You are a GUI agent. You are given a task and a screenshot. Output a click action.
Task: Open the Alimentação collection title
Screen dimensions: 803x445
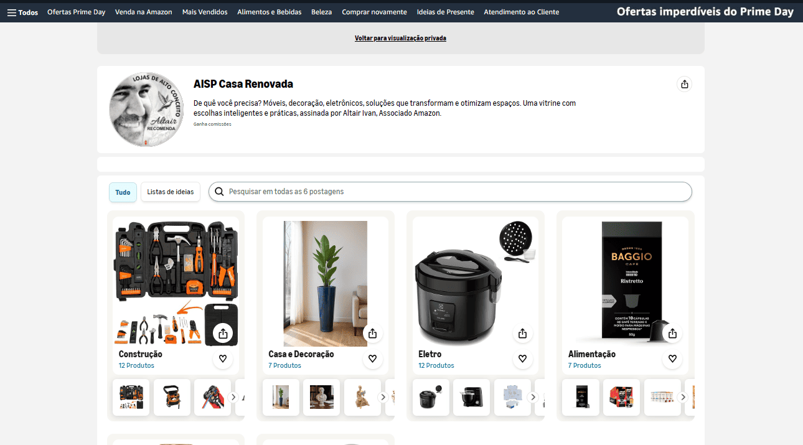coord(592,354)
